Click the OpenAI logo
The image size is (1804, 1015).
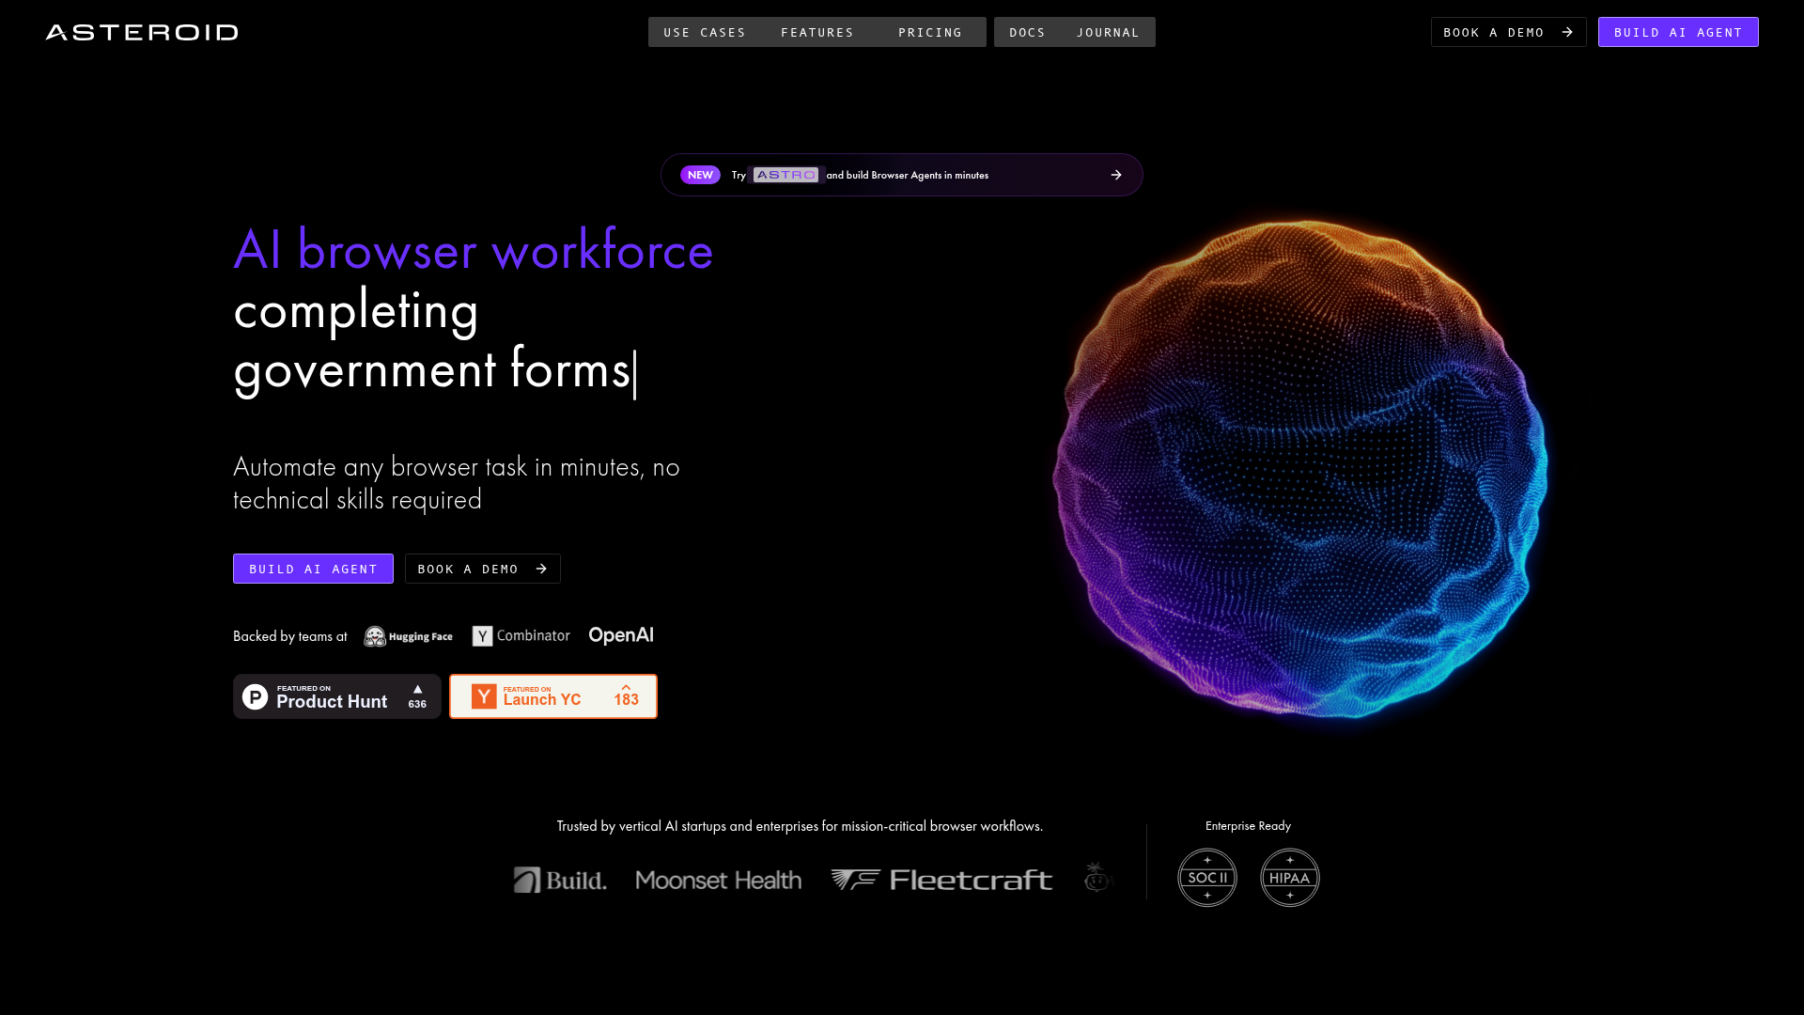point(621,635)
